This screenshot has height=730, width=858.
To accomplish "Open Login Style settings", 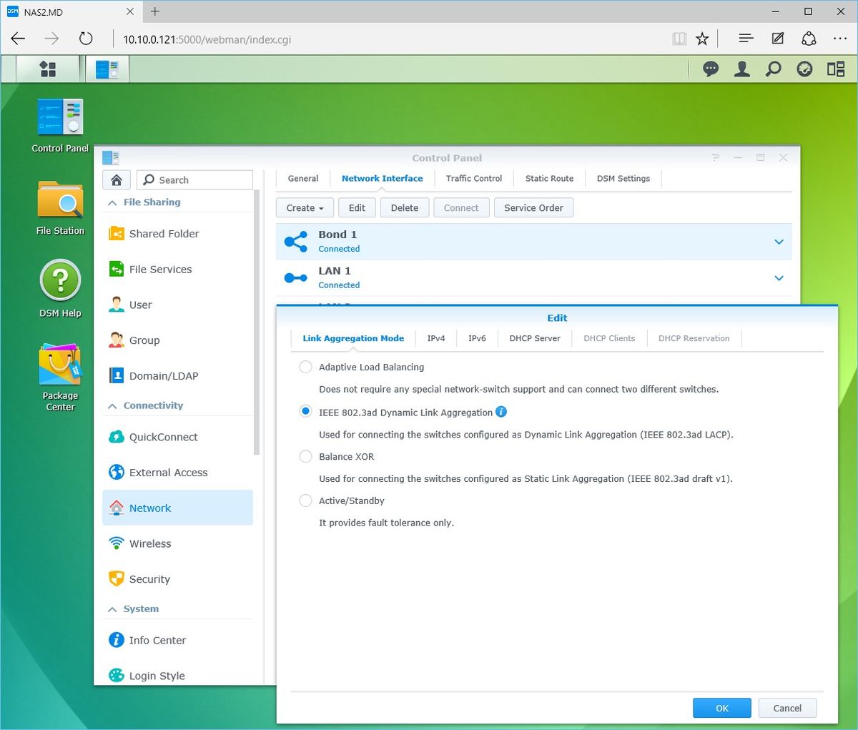I will pyautogui.click(x=177, y=676).
